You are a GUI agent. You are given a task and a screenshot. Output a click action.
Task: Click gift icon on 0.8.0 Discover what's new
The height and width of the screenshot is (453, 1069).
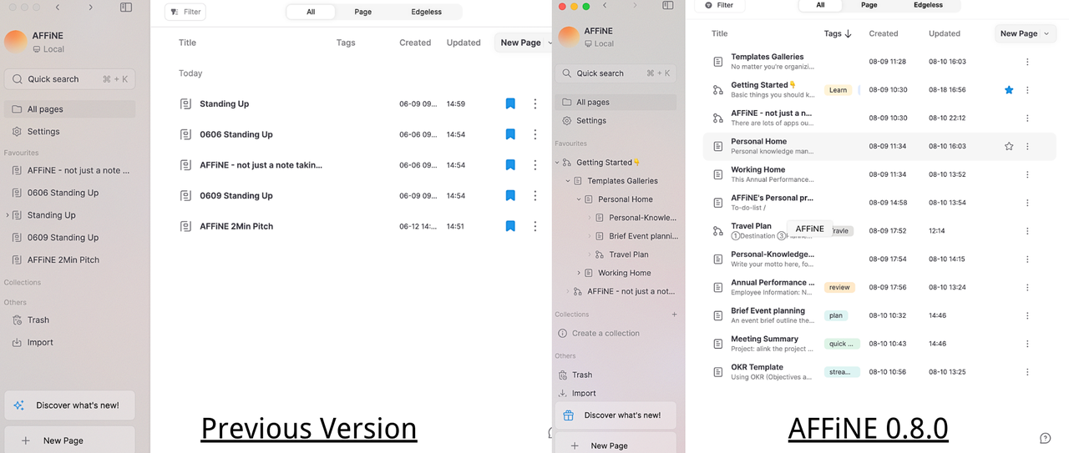(x=569, y=415)
